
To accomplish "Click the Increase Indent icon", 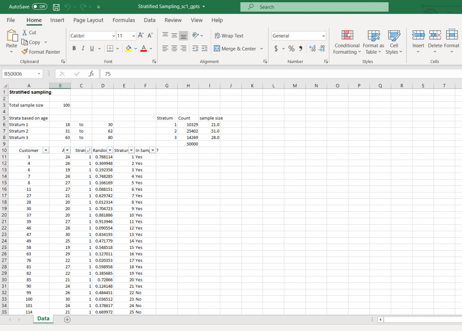I will pos(204,48).
